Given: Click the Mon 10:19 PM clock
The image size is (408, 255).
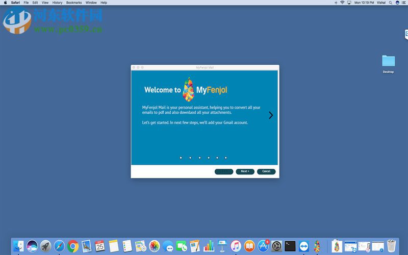Looking at the screenshot, I should click(x=364, y=3).
